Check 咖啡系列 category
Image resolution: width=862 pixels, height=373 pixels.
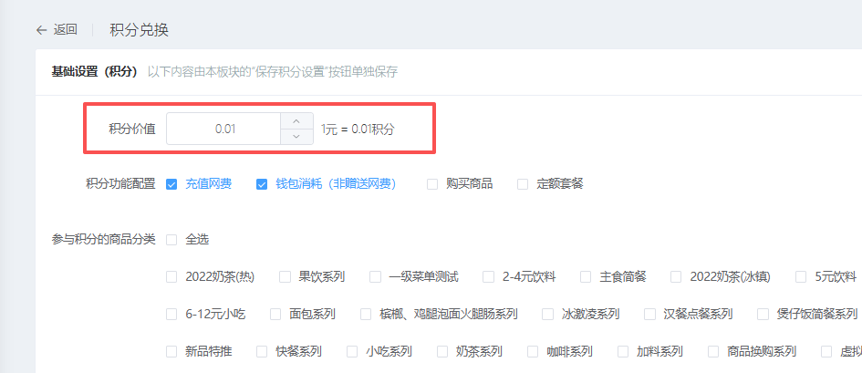(532, 352)
